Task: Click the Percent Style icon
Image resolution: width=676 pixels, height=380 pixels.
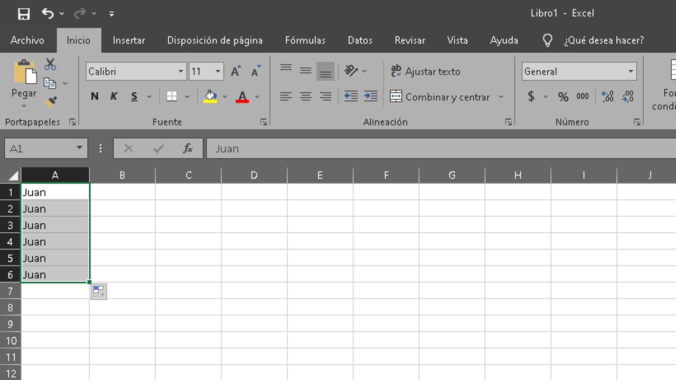Action: click(x=563, y=97)
